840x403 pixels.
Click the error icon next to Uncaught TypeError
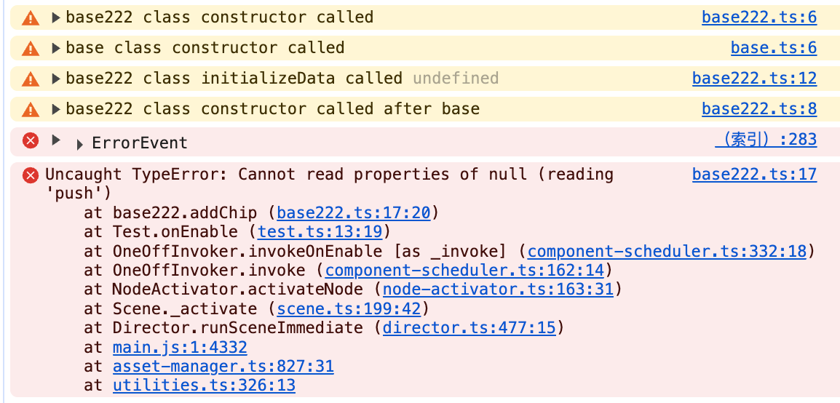point(31,175)
